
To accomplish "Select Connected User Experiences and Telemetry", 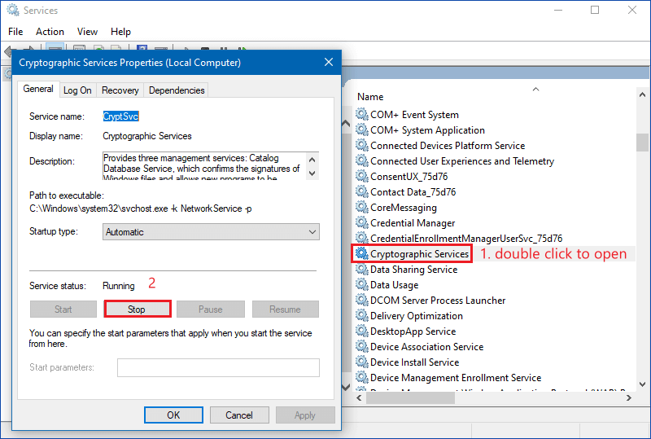I will click(462, 161).
